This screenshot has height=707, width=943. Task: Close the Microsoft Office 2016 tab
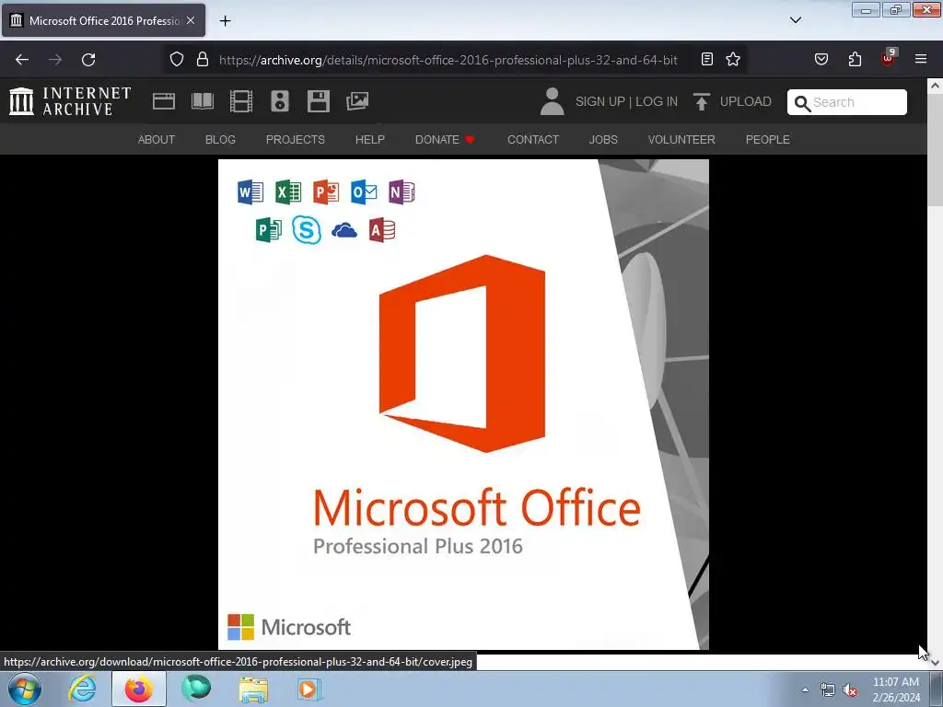191,20
